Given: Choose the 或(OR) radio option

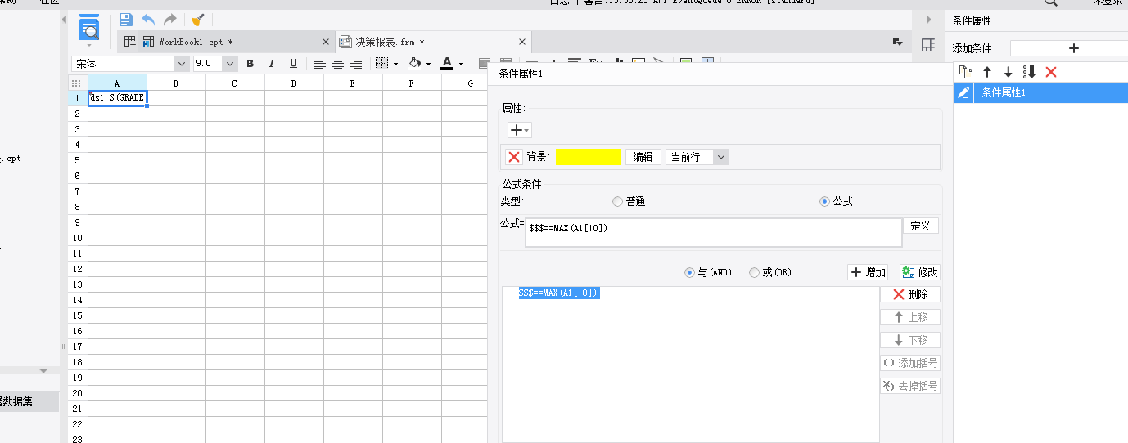Looking at the screenshot, I should (754, 272).
